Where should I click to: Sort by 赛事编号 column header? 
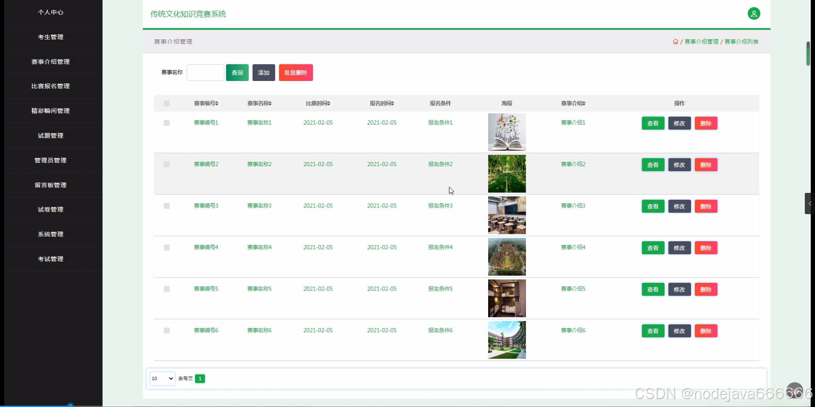click(206, 103)
